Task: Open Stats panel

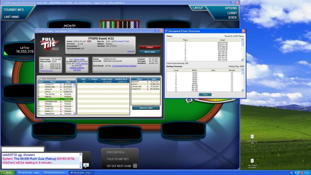Action: (x=232, y=17)
